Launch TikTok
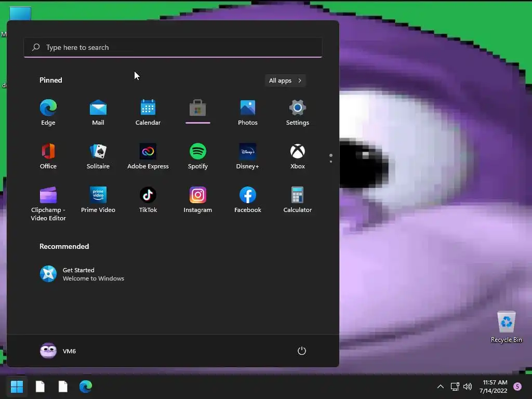Screen dimensions: 532x399 (148, 200)
